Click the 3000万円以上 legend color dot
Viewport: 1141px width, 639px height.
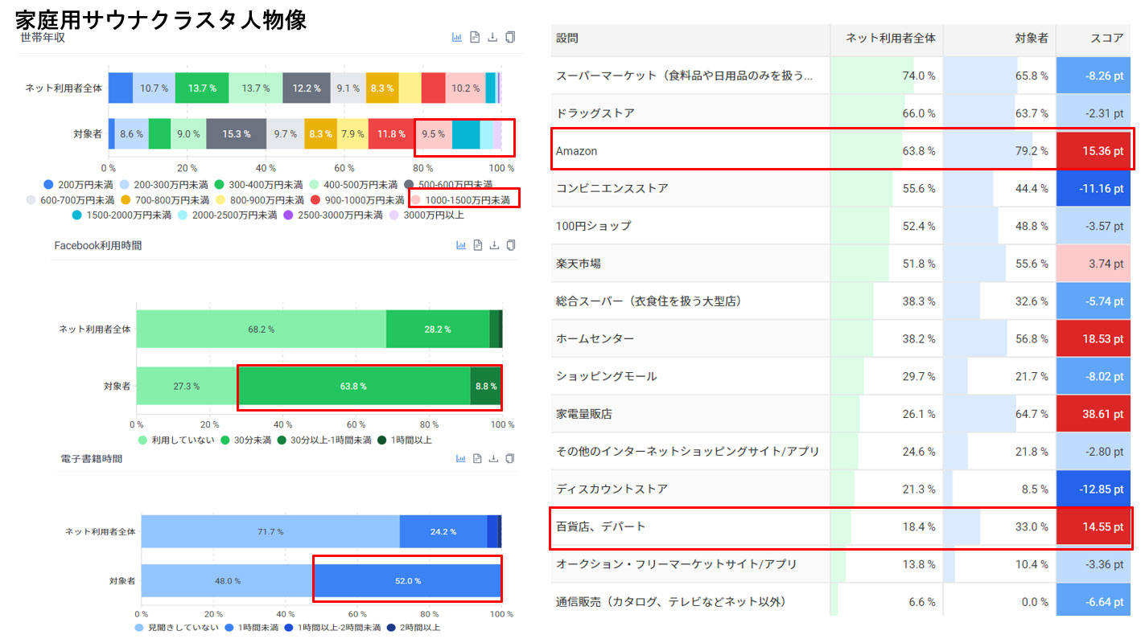(393, 215)
